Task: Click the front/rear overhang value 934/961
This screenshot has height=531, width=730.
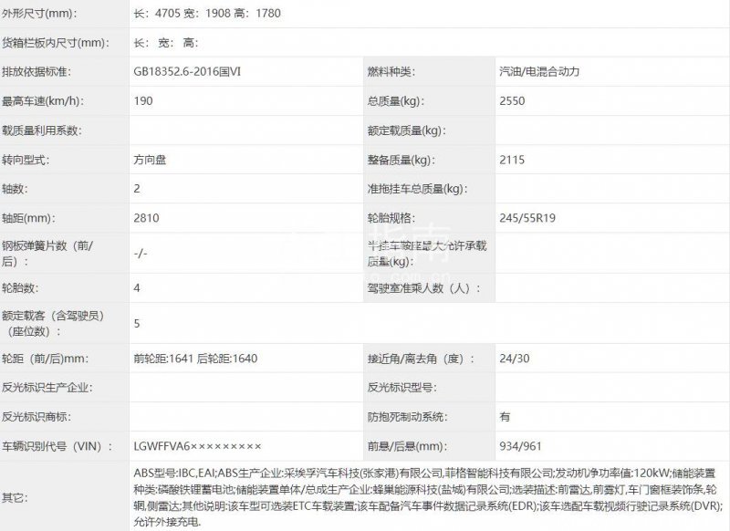Action: coord(520,445)
